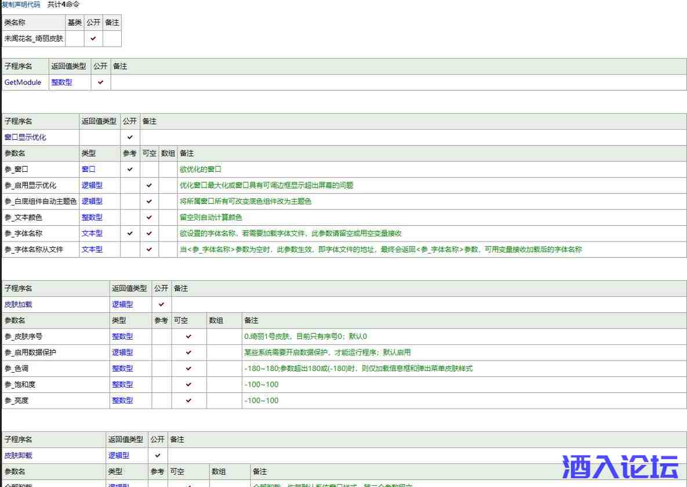Toggle 可空 checkmark for 参_亮度
Screen dimensions: 687x487
point(188,401)
